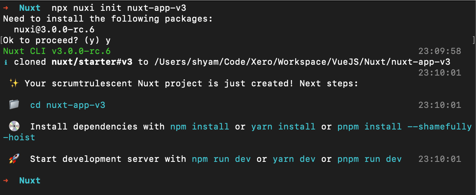The image size is (476, 195).
Task: Click 'pnpm install --shamefully' text
Action: click(x=404, y=126)
